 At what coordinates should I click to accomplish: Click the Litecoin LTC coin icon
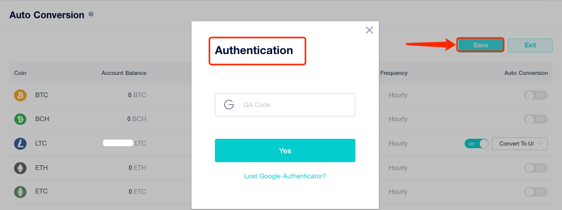tap(20, 144)
